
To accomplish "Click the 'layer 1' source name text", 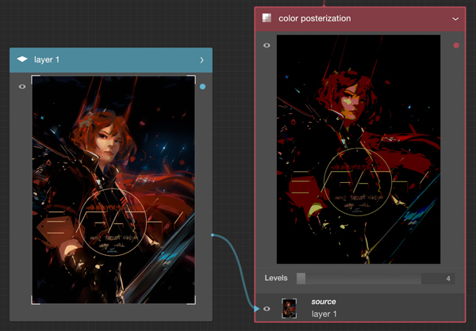I will click(x=324, y=314).
